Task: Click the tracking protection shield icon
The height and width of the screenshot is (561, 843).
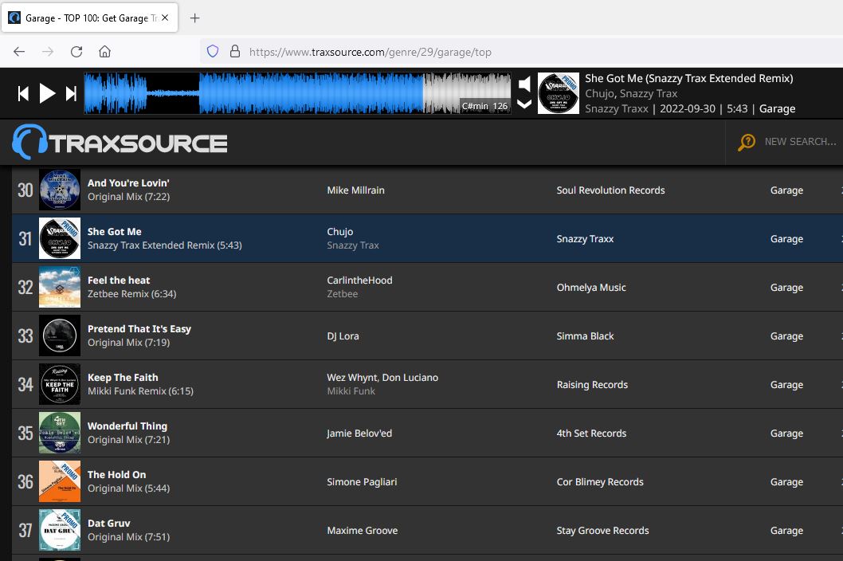Action: click(x=213, y=52)
